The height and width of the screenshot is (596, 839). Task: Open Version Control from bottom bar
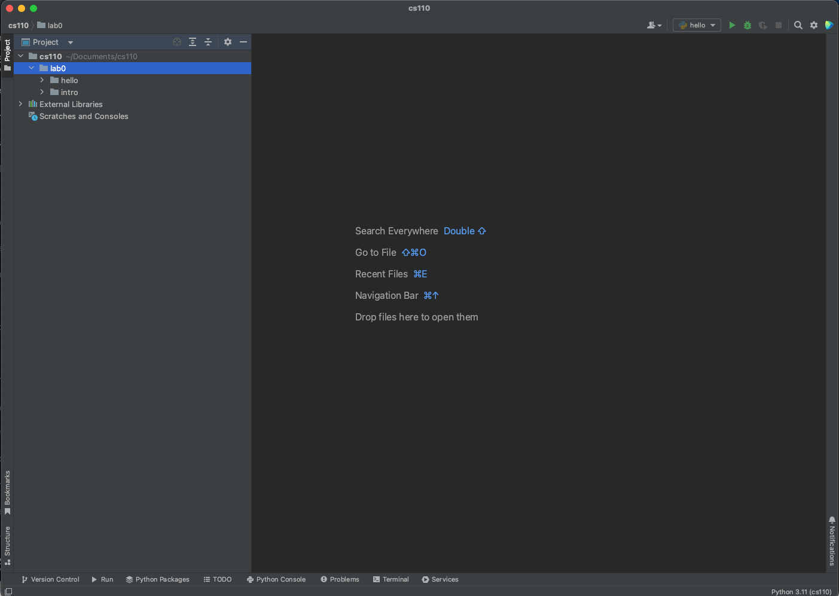click(x=51, y=579)
